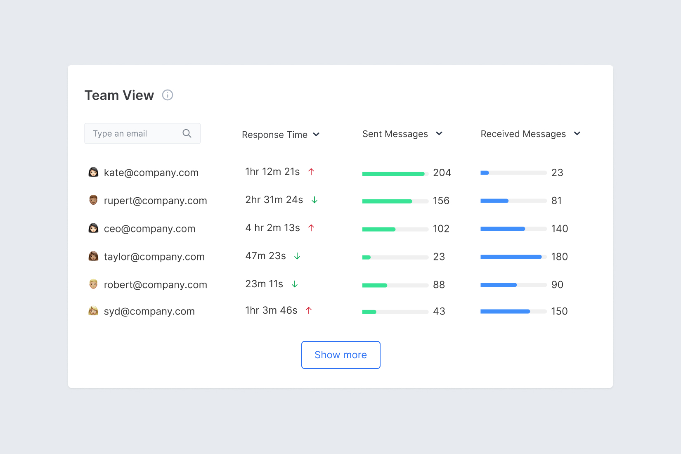Expand the Sent Messages column options
Image resolution: width=681 pixels, height=454 pixels.
(x=439, y=134)
